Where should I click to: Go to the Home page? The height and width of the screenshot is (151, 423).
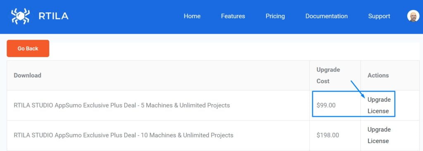(x=192, y=16)
